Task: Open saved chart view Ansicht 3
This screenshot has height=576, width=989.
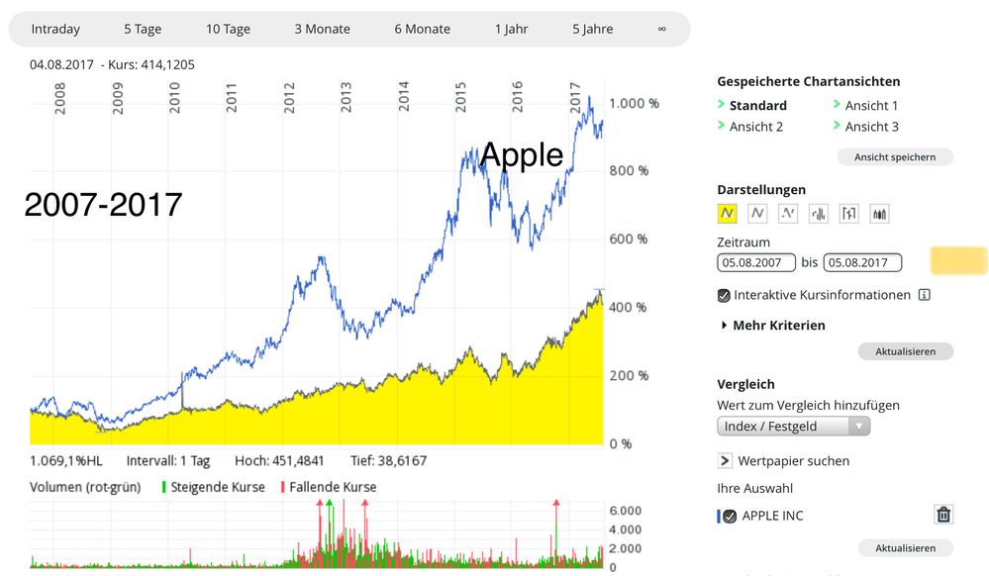Action: coord(871,127)
